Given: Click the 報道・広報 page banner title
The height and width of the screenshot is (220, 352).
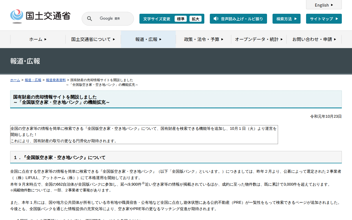Looking at the screenshot, I should [x=25, y=61].
